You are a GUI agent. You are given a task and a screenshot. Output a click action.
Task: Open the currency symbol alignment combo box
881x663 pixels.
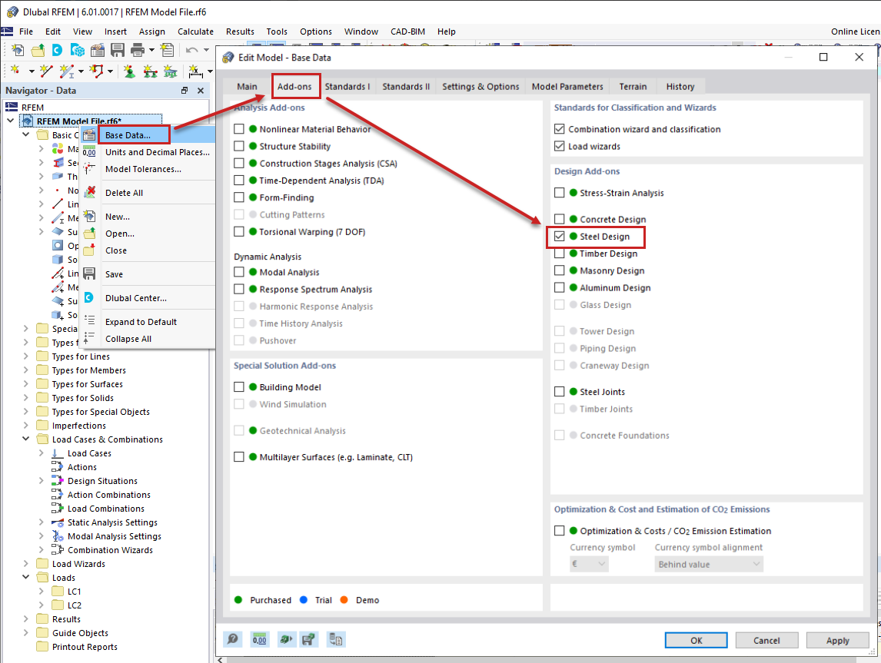pos(707,564)
